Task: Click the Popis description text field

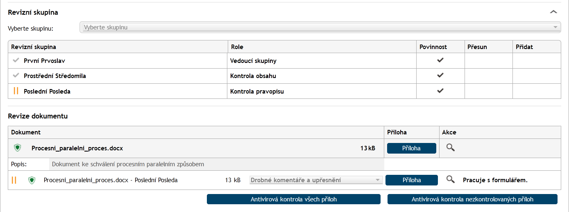Action: click(216, 164)
